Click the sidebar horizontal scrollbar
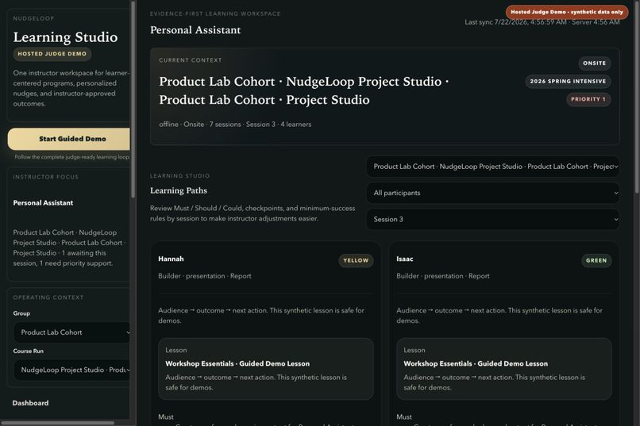640x426 pixels. click(57, 423)
